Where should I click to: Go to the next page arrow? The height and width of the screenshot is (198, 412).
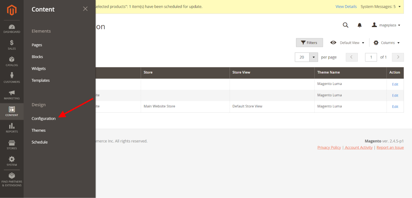coord(398,57)
